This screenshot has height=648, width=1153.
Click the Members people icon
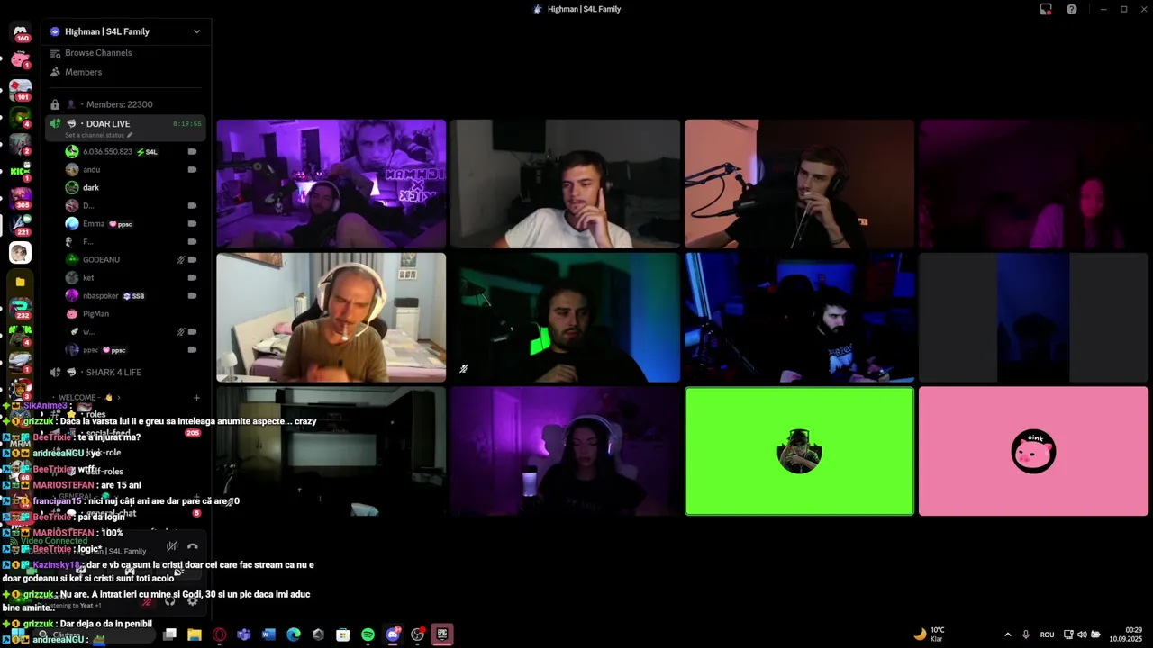[x=55, y=72]
